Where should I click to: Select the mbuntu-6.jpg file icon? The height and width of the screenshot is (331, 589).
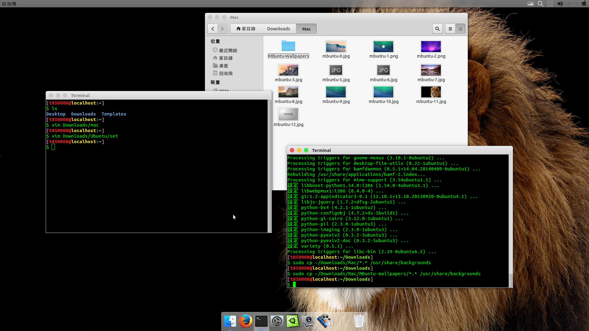tap(383, 70)
